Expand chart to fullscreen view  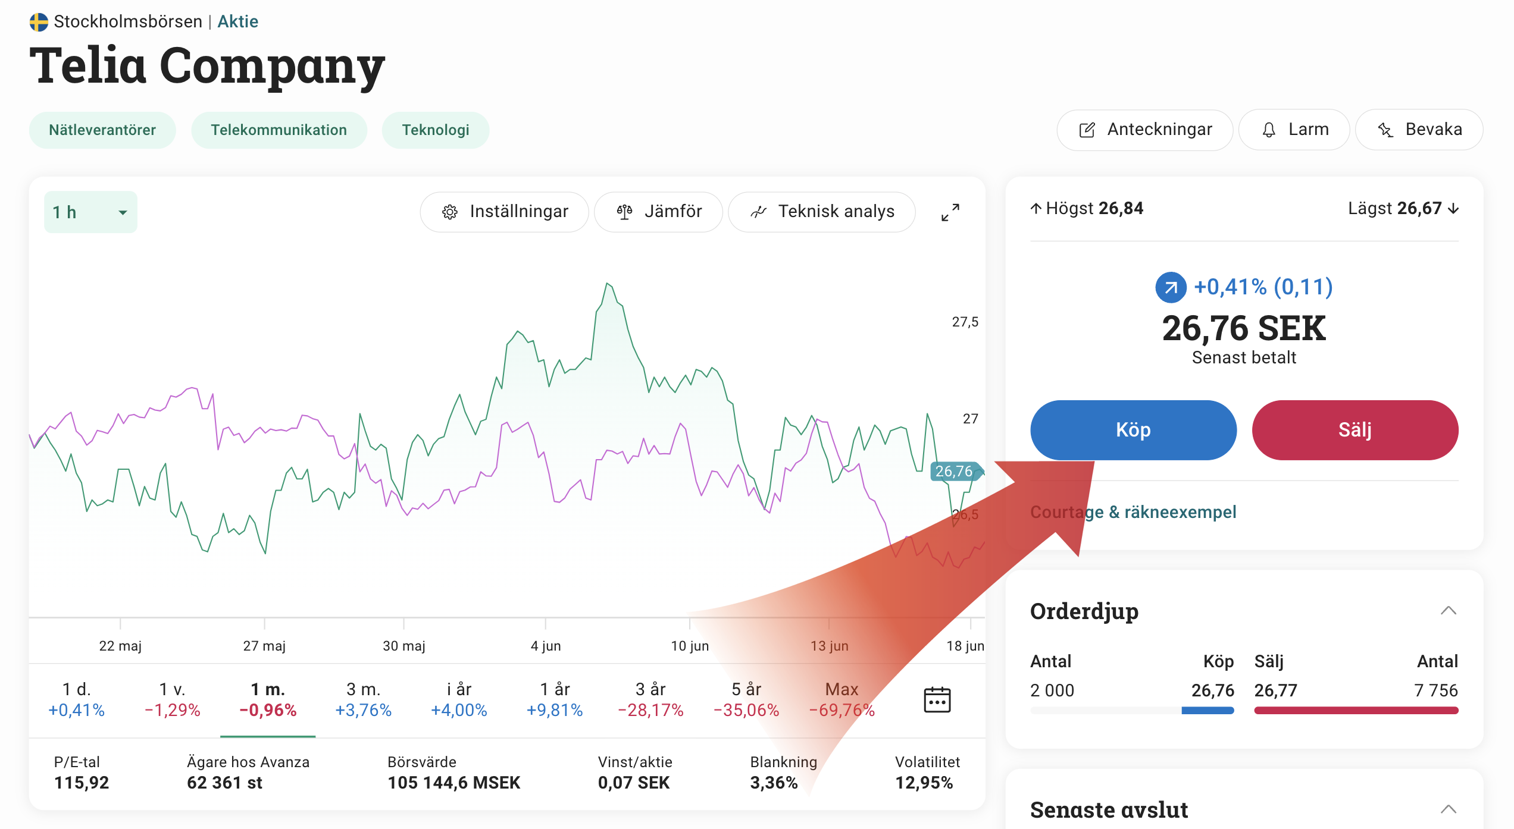(x=950, y=212)
